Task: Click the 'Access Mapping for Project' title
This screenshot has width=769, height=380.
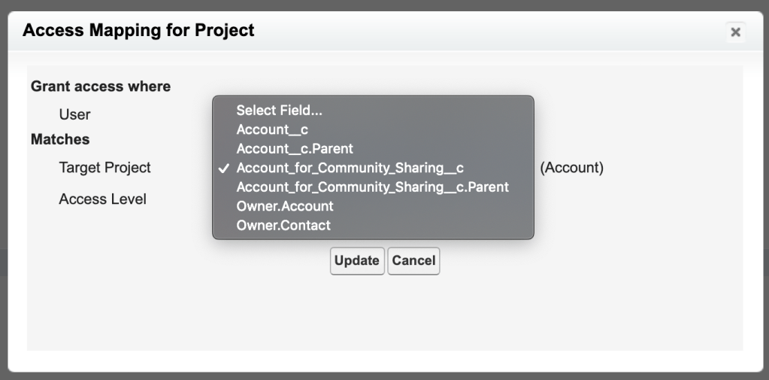Action: (x=139, y=31)
